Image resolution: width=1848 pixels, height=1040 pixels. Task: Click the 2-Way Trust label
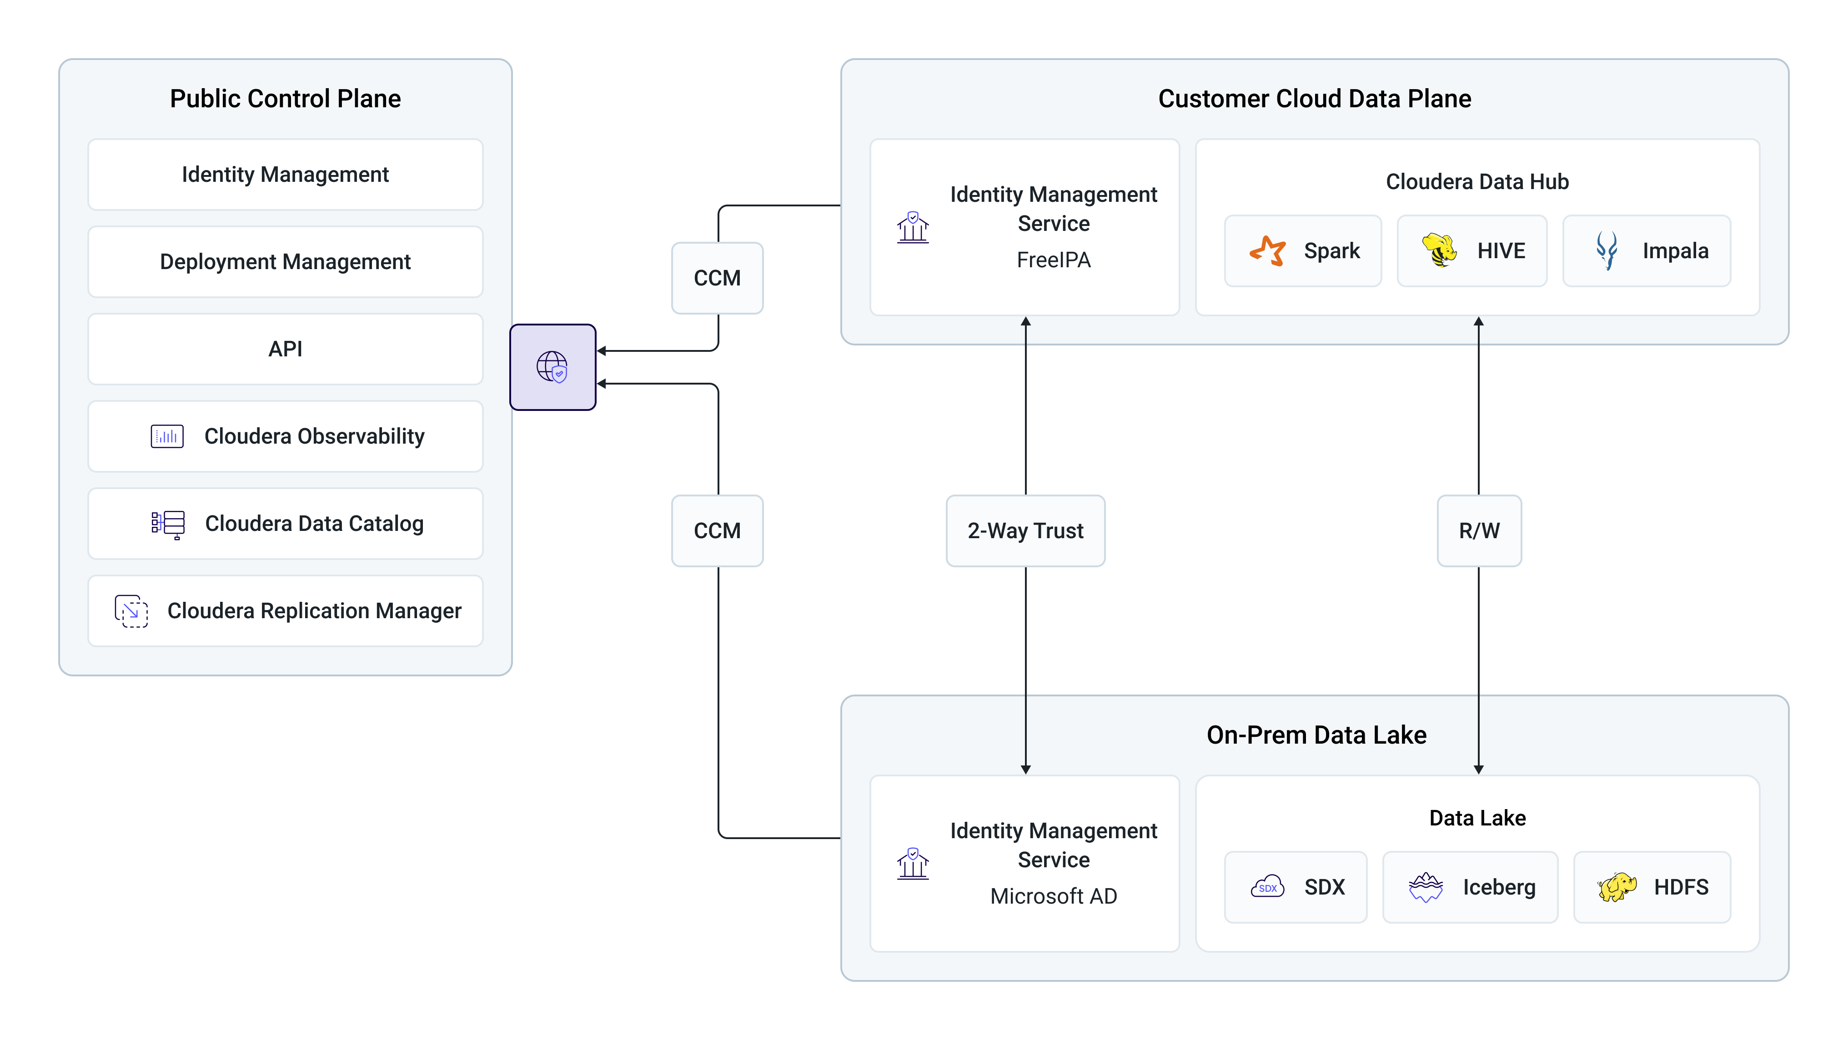(x=1025, y=531)
